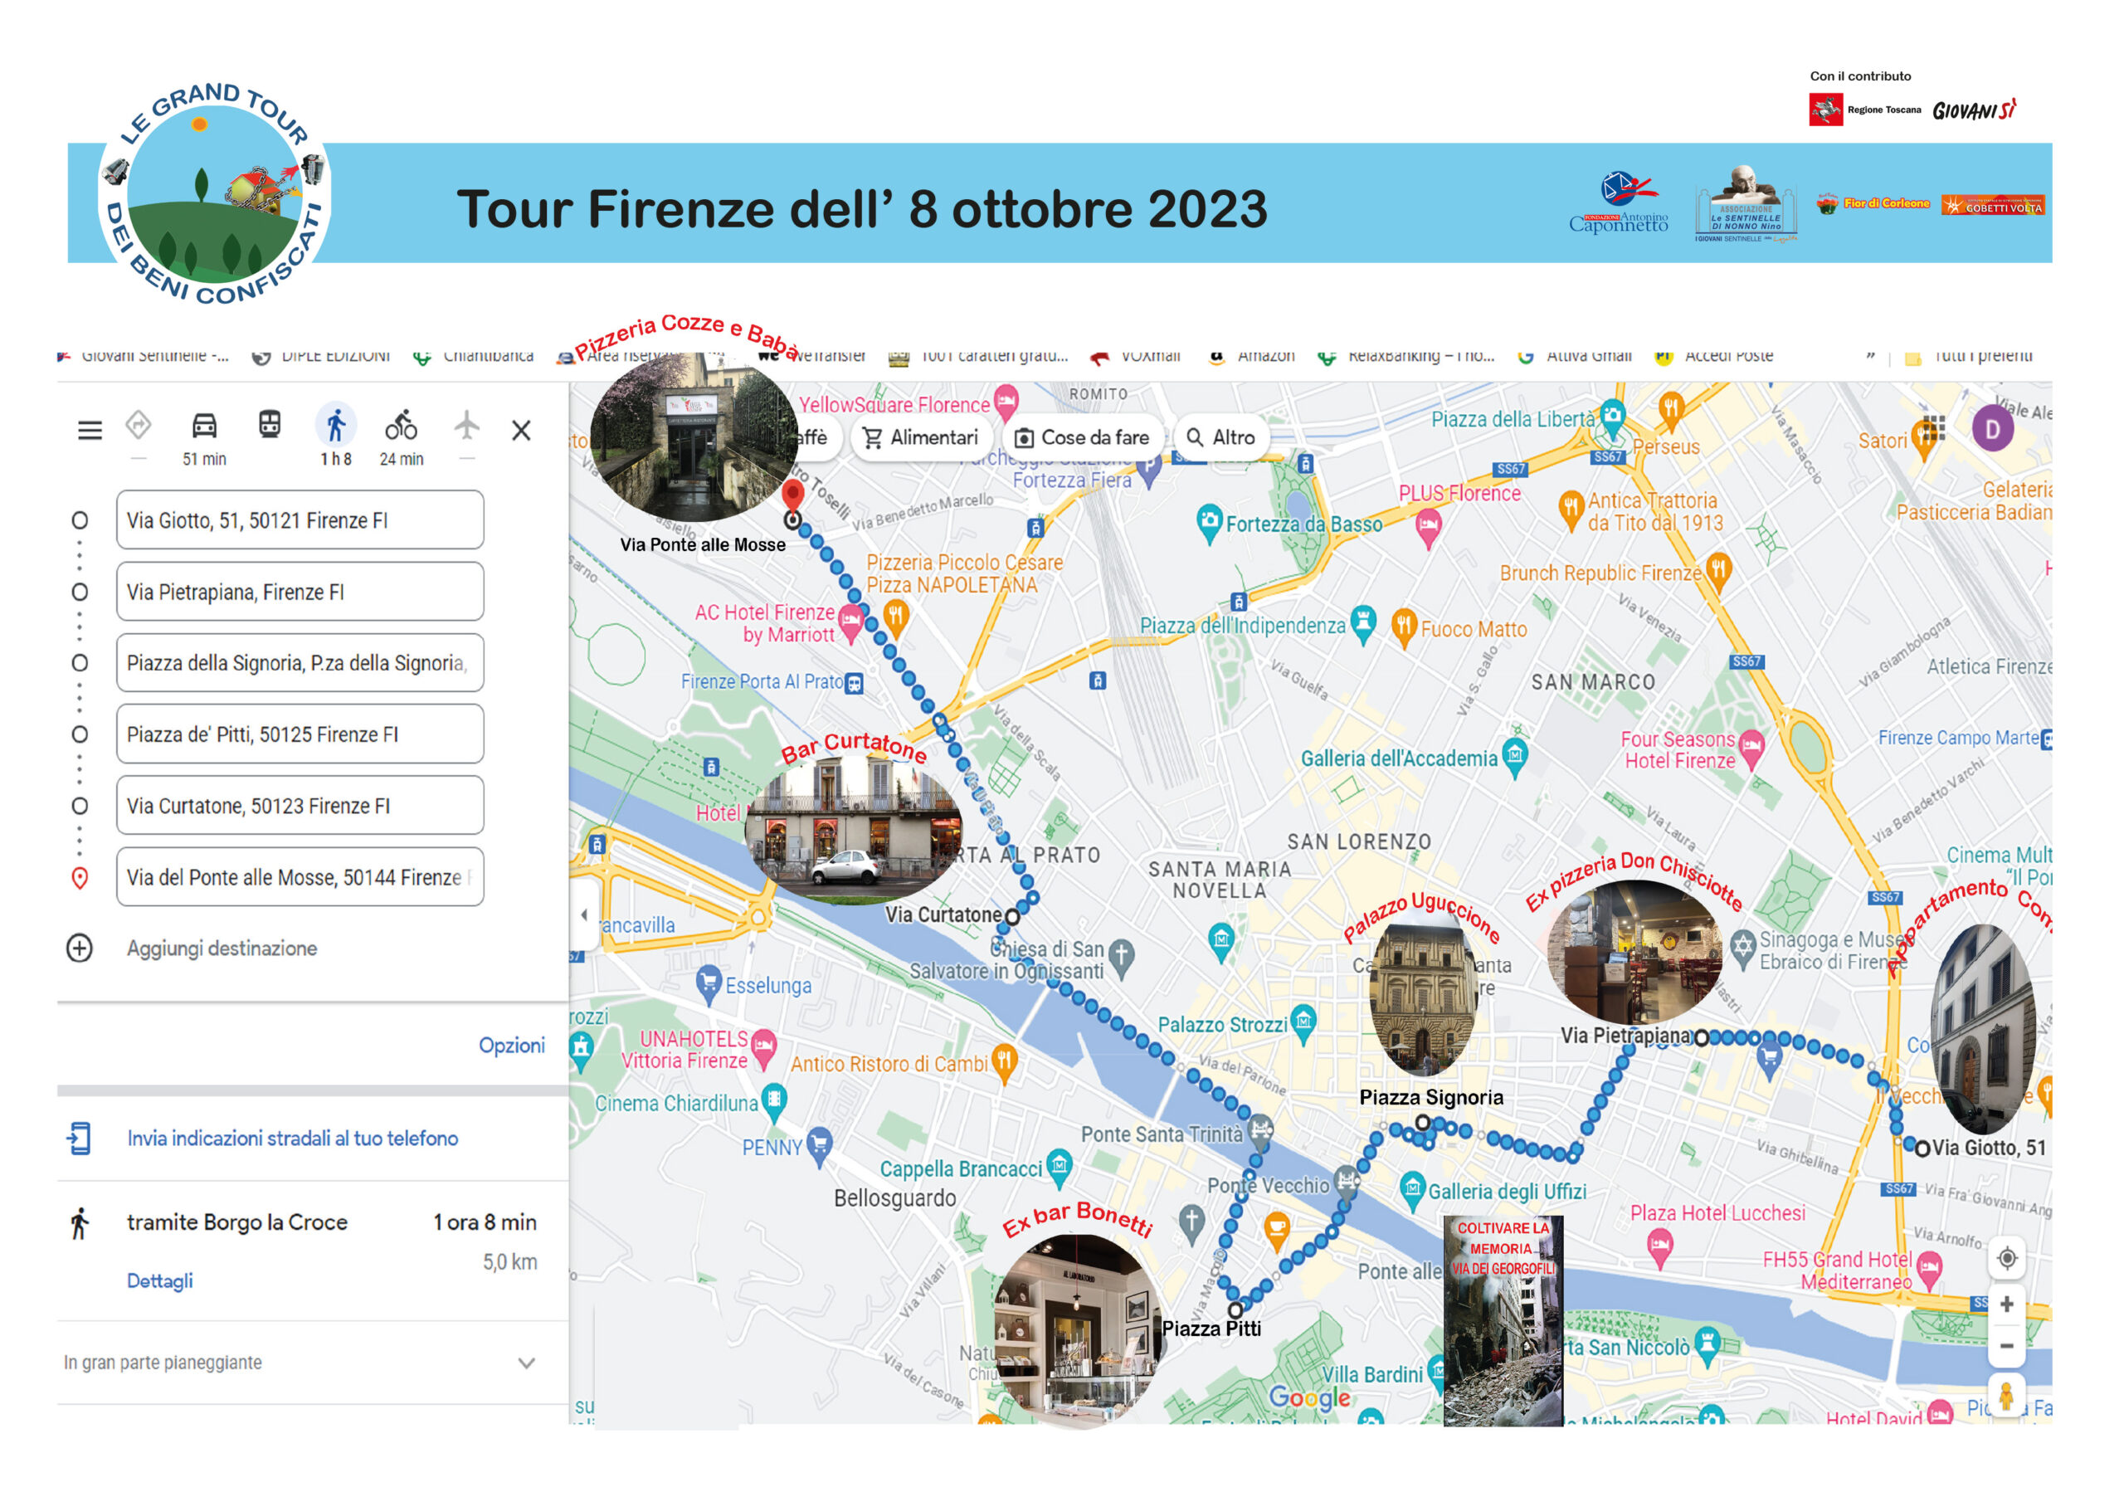Click the Via dei Georgofili memorial photo
Screen dimensions: 2124x1502
click(x=1503, y=1322)
